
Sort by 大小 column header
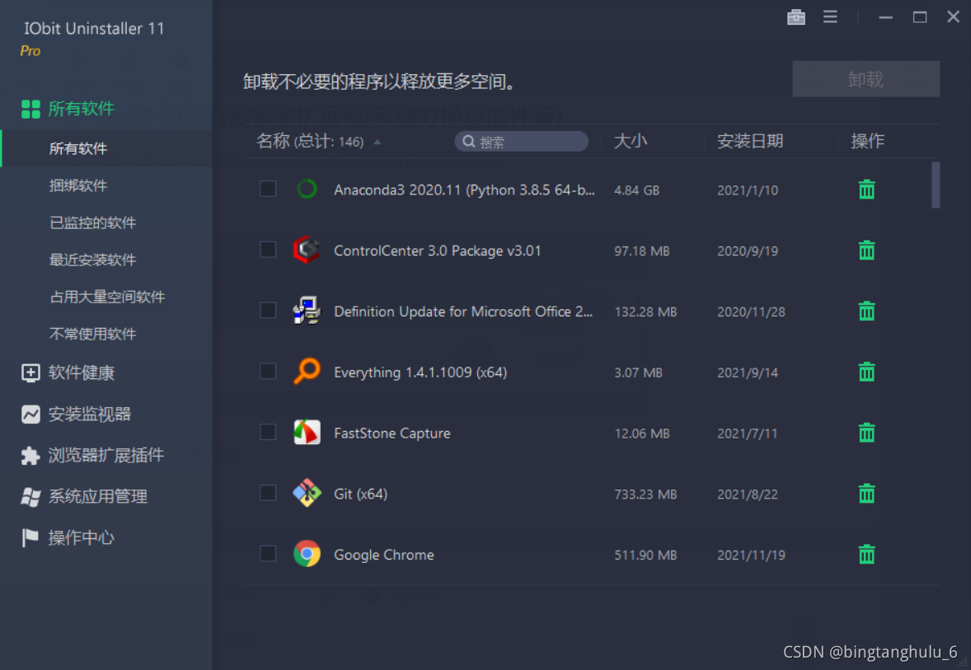click(631, 141)
